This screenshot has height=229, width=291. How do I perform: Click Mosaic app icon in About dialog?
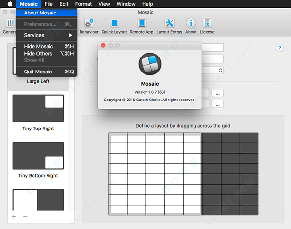click(150, 64)
